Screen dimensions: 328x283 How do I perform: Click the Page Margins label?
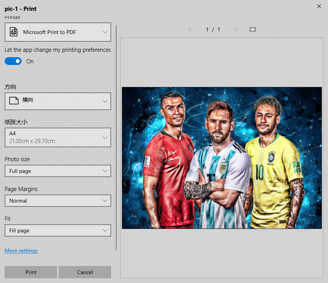(21, 189)
